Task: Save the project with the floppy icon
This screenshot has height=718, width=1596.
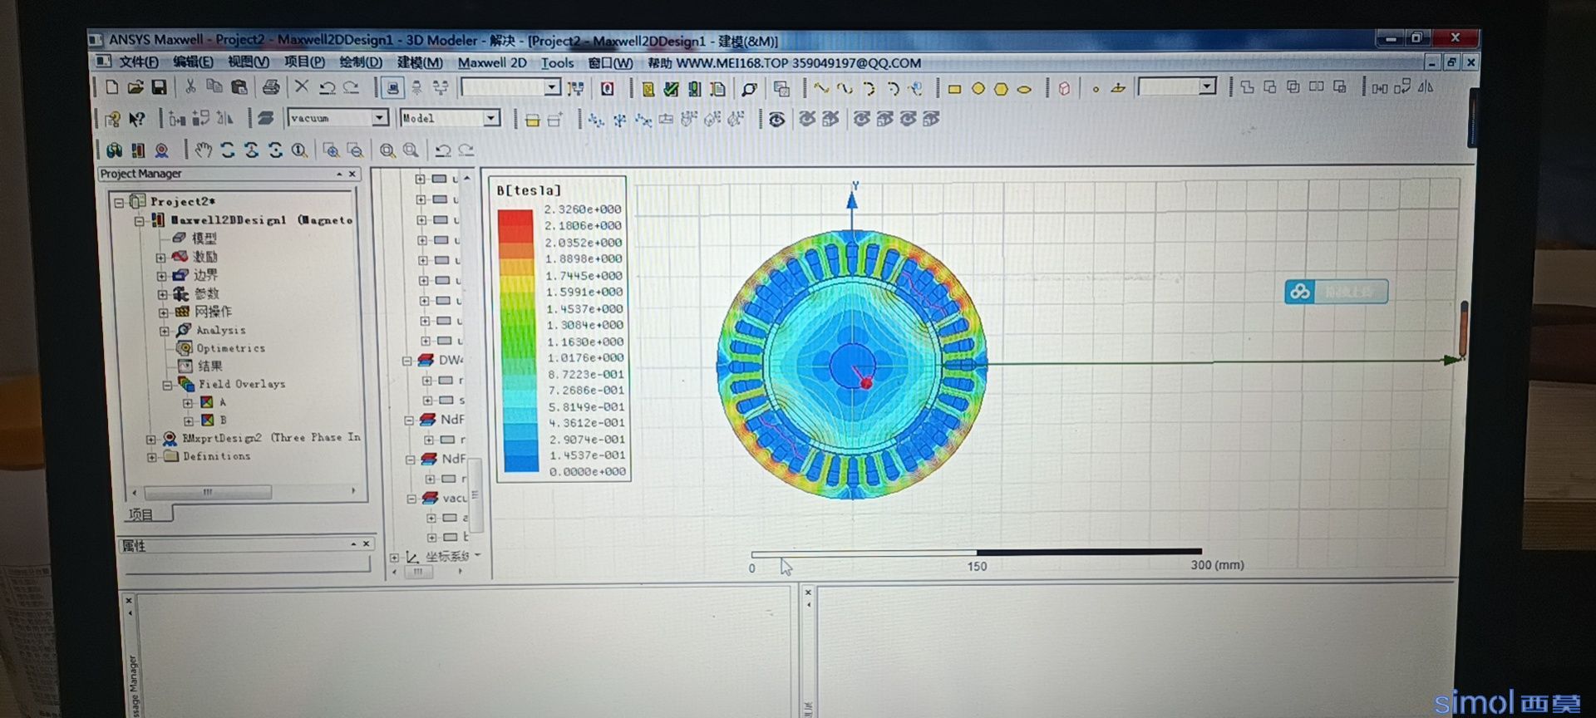Action: click(x=159, y=87)
